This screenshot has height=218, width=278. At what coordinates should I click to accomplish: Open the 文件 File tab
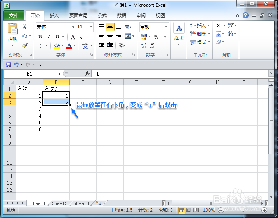pos(14,16)
